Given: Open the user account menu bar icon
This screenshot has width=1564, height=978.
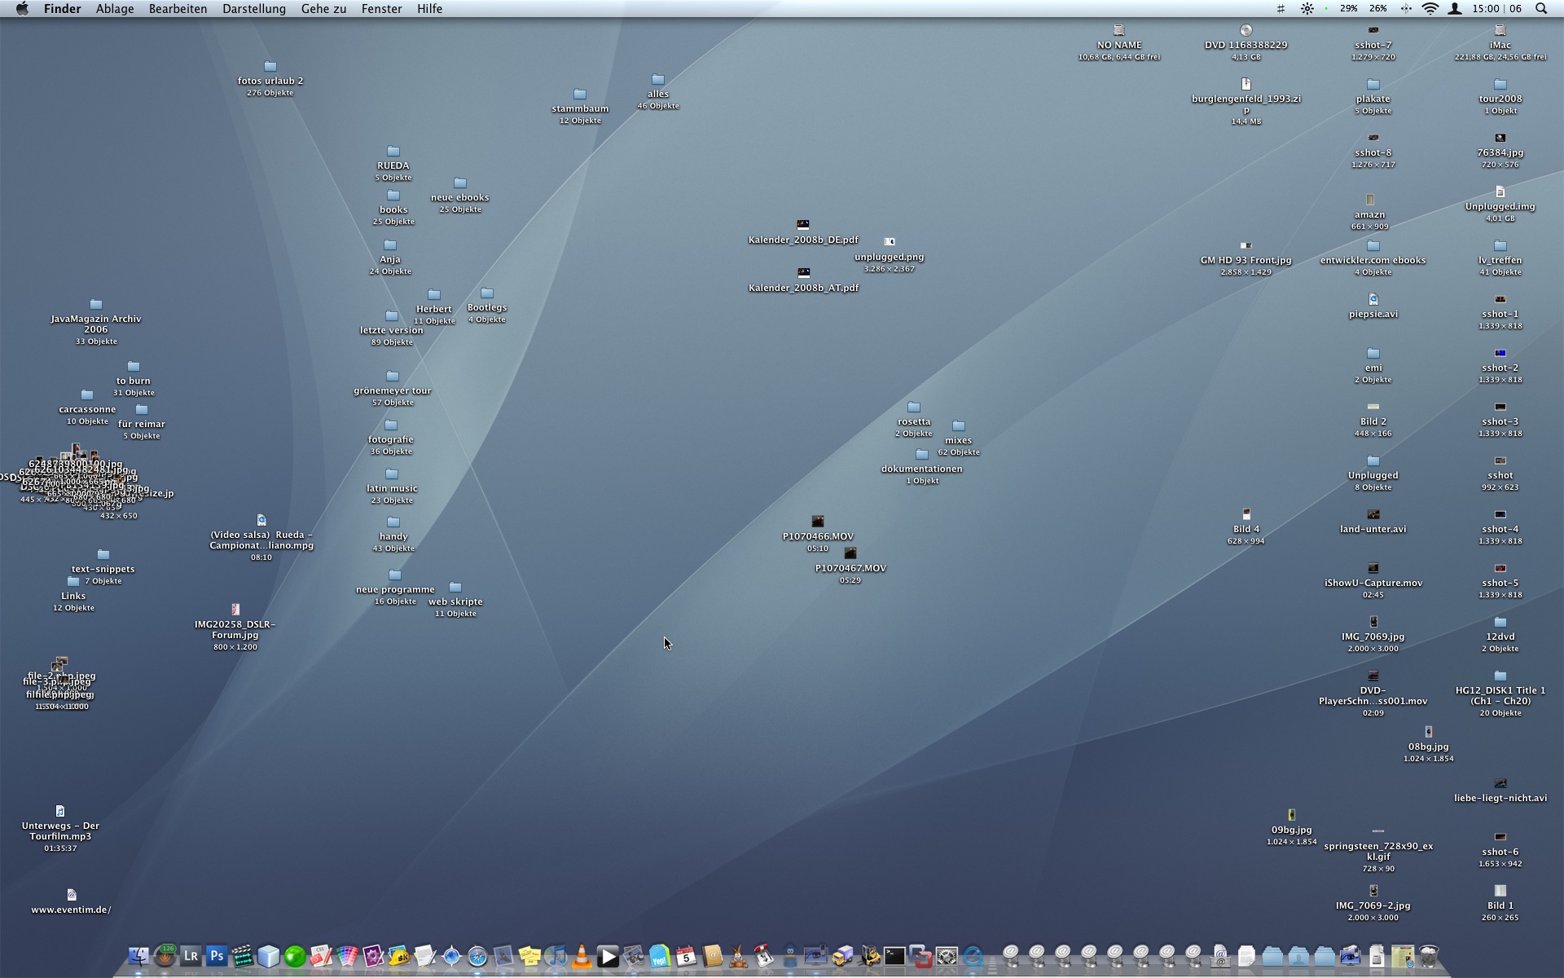Looking at the screenshot, I should click(x=1455, y=9).
